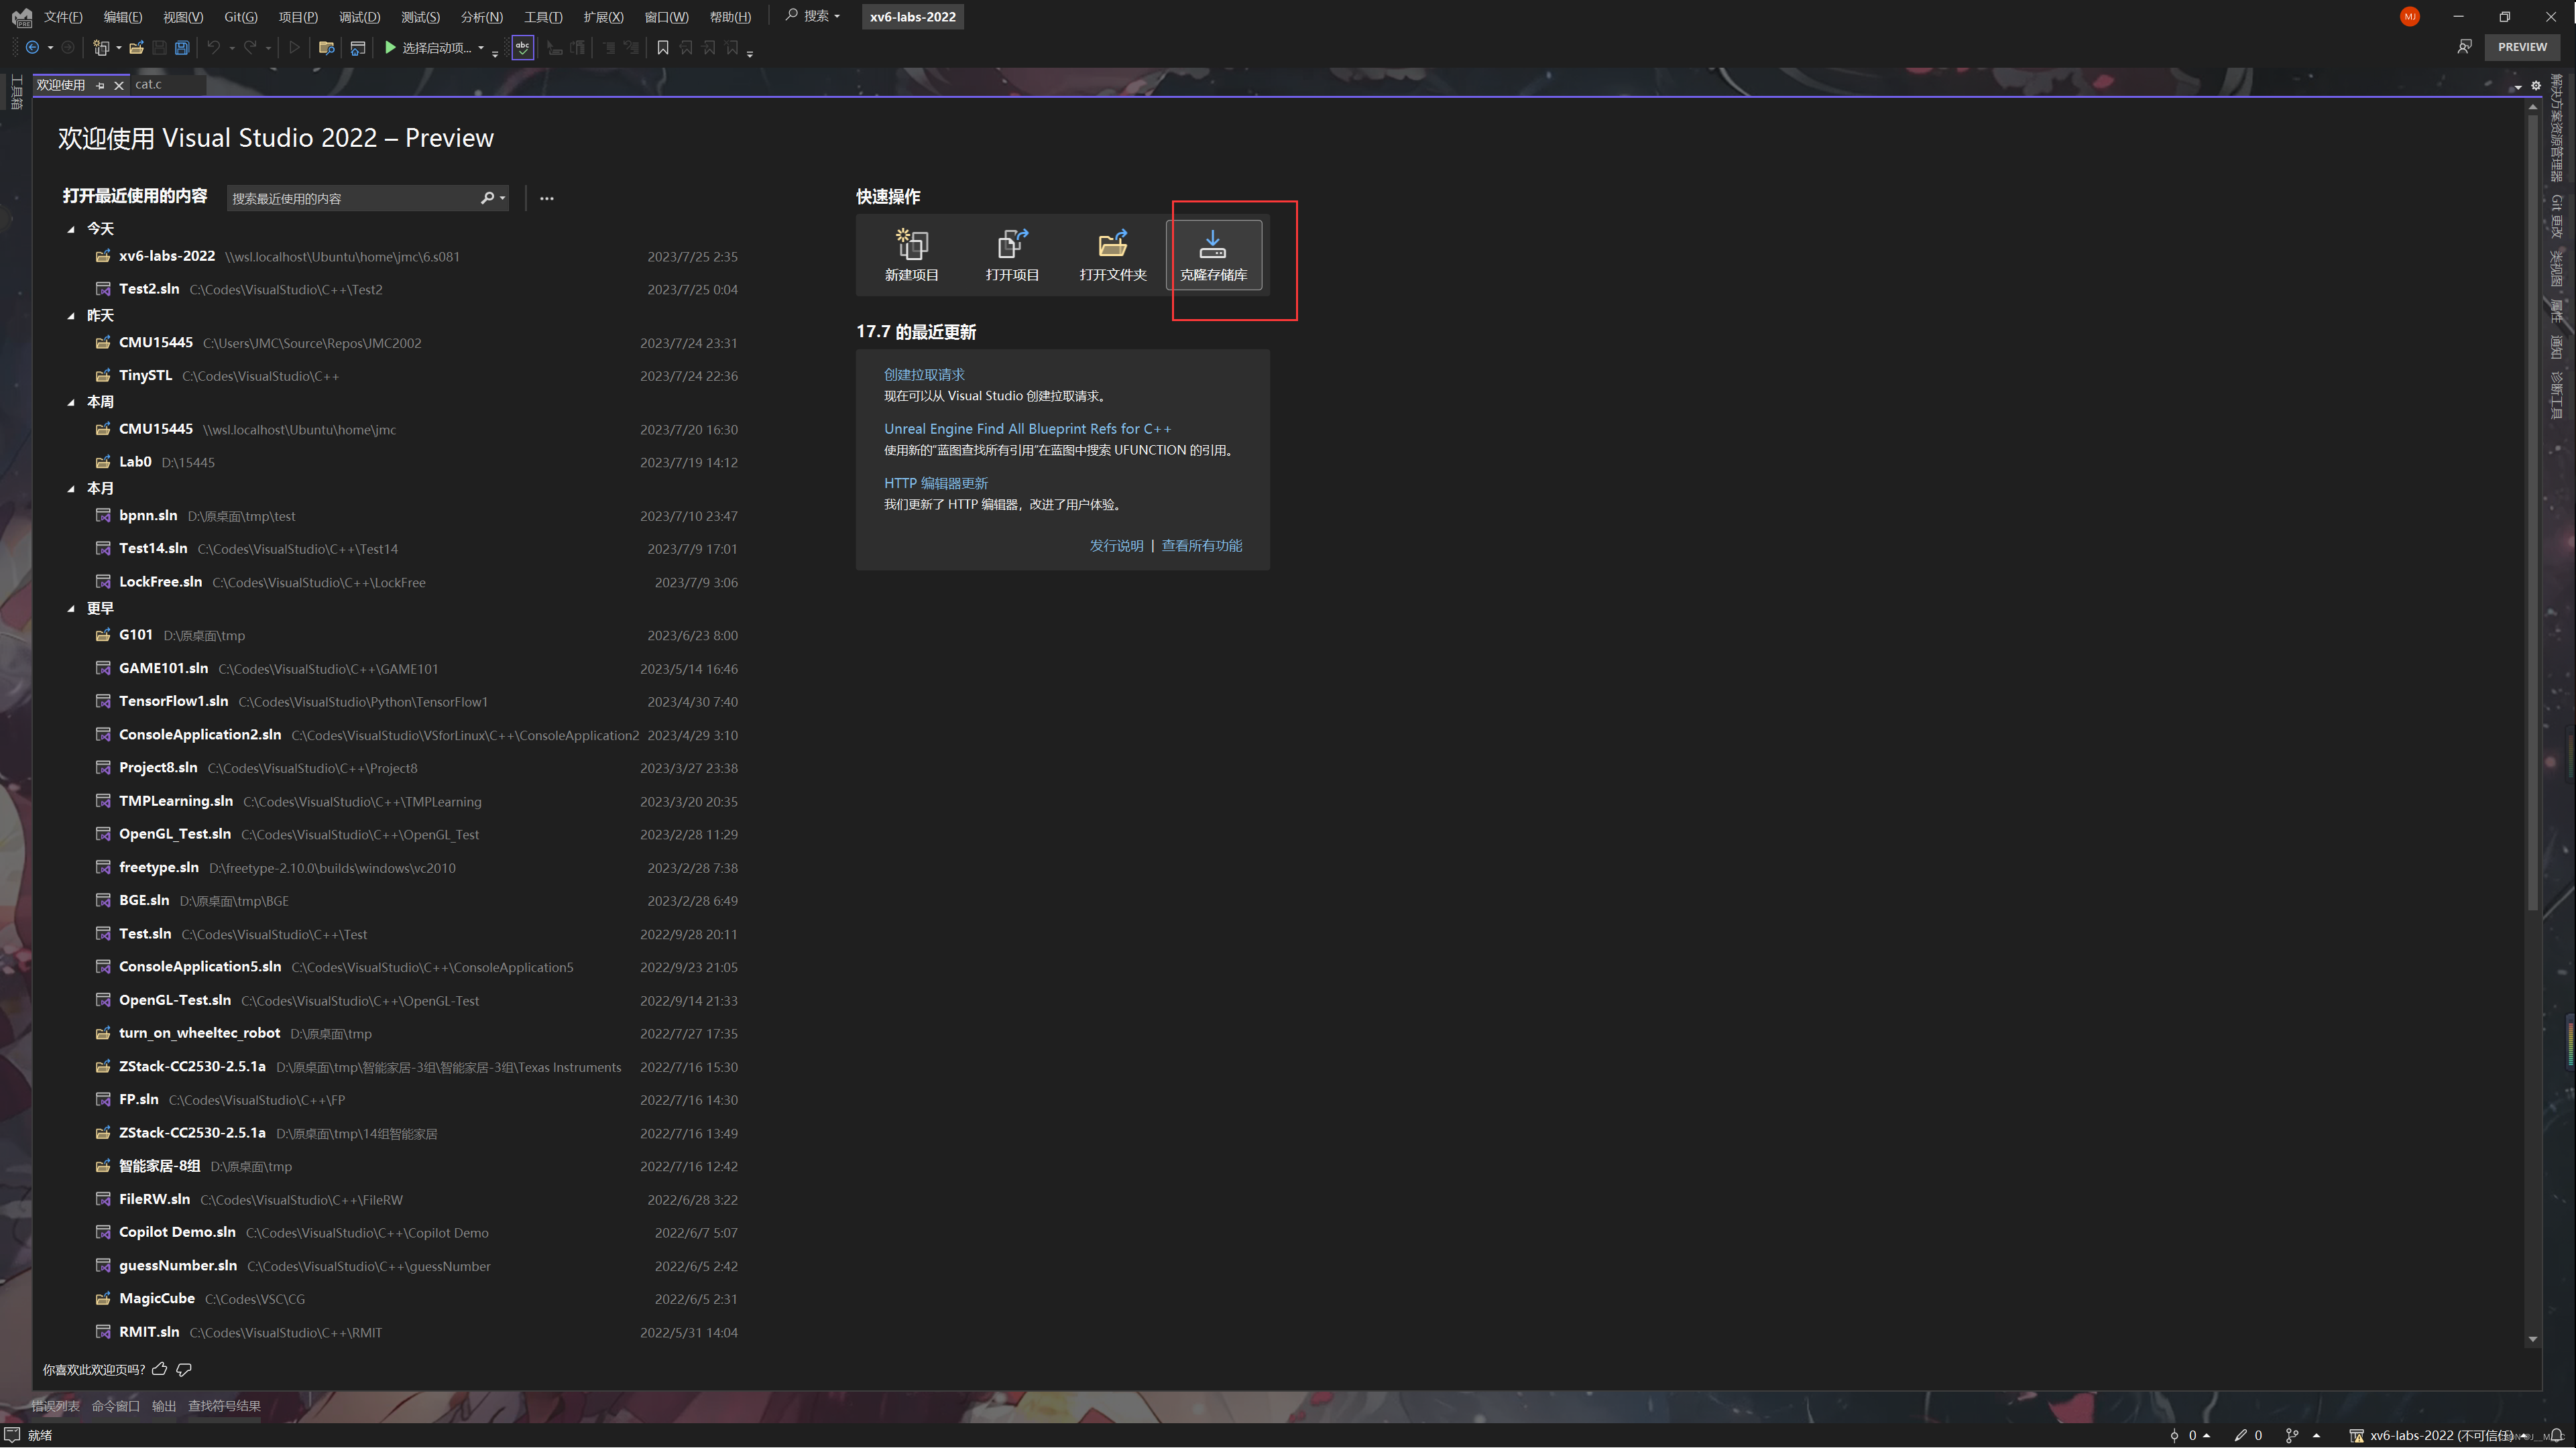The width and height of the screenshot is (2576, 1448).
Task: Collapse the 今天 group
Action: [71, 229]
